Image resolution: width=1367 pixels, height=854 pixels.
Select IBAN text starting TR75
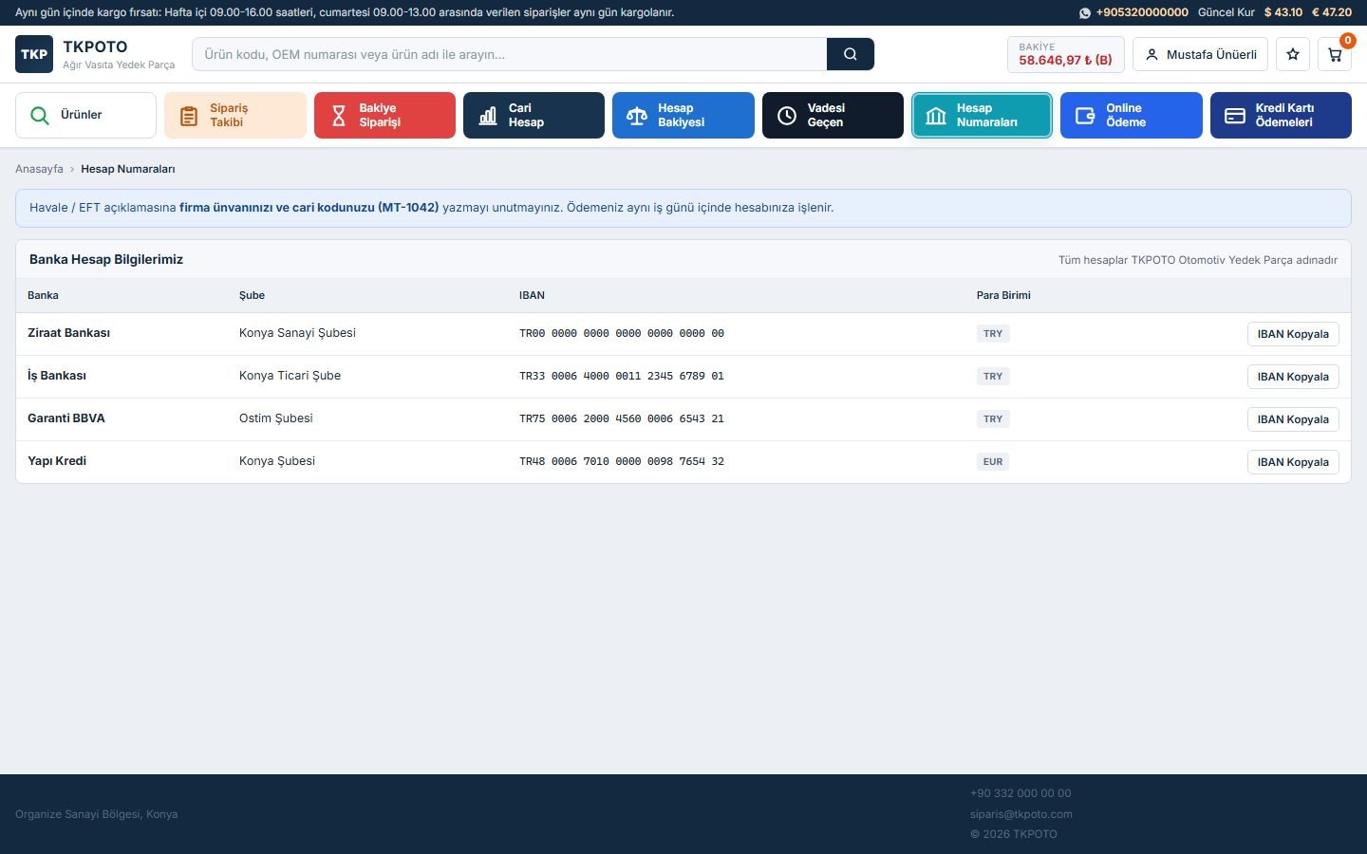pos(622,419)
